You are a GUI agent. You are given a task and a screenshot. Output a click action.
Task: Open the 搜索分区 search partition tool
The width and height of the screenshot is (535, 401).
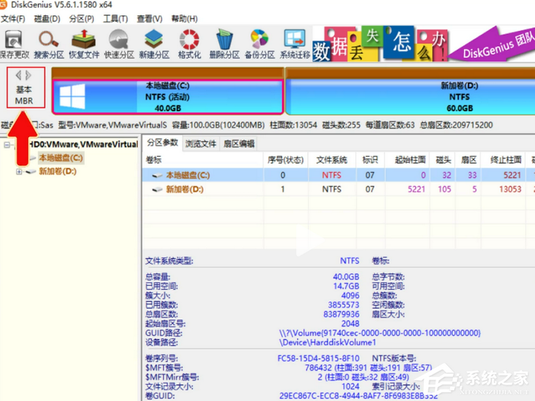[49, 44]
